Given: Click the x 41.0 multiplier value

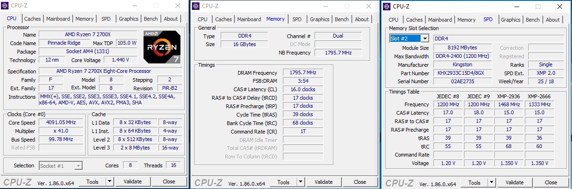Looking at the screenshot, I should pos(61,131).
